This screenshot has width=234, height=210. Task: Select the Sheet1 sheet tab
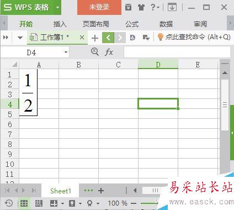[x=61, y=191]
